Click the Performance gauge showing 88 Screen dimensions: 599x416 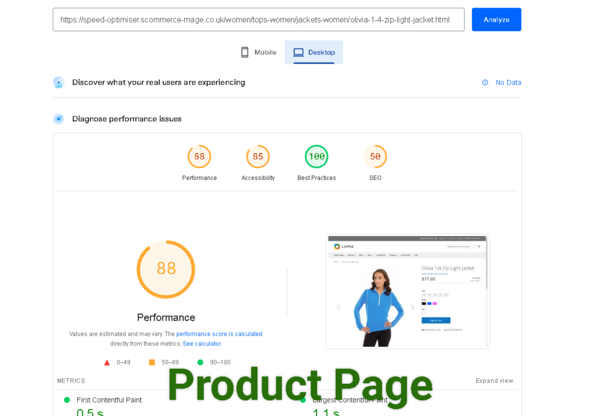[x=199, y=156]
